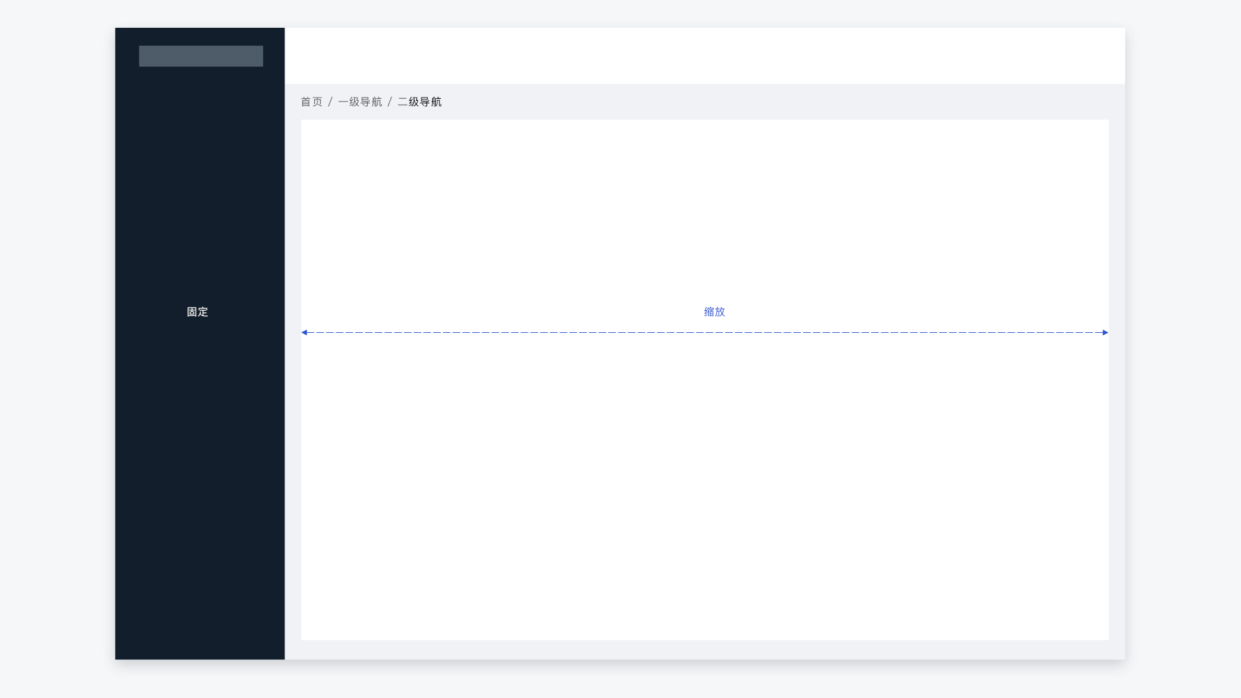Viewport: 1241px width, 698px height.
Task: Open 一级导航 breadcrumb link
Action: [360, 102]
